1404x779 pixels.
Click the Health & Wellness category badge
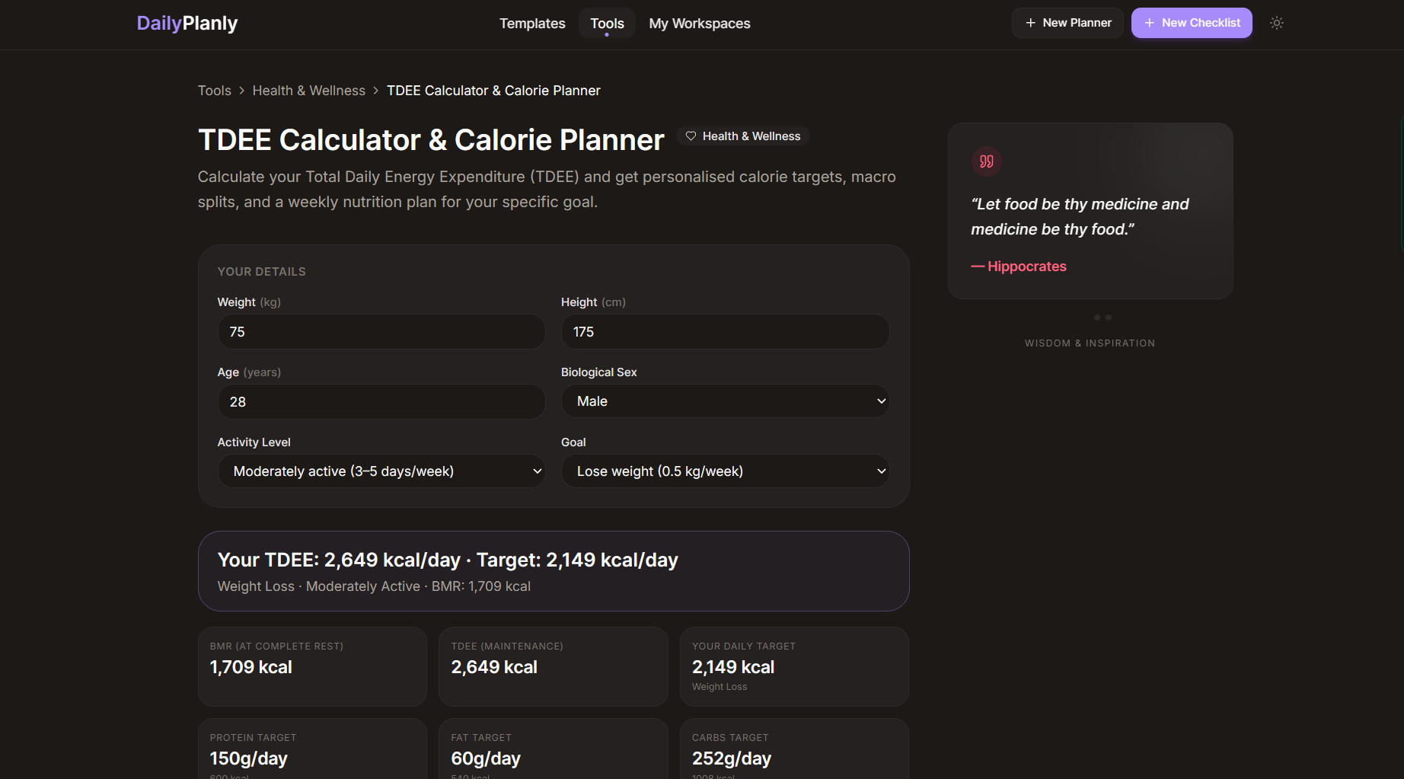(x=743, y=136)
